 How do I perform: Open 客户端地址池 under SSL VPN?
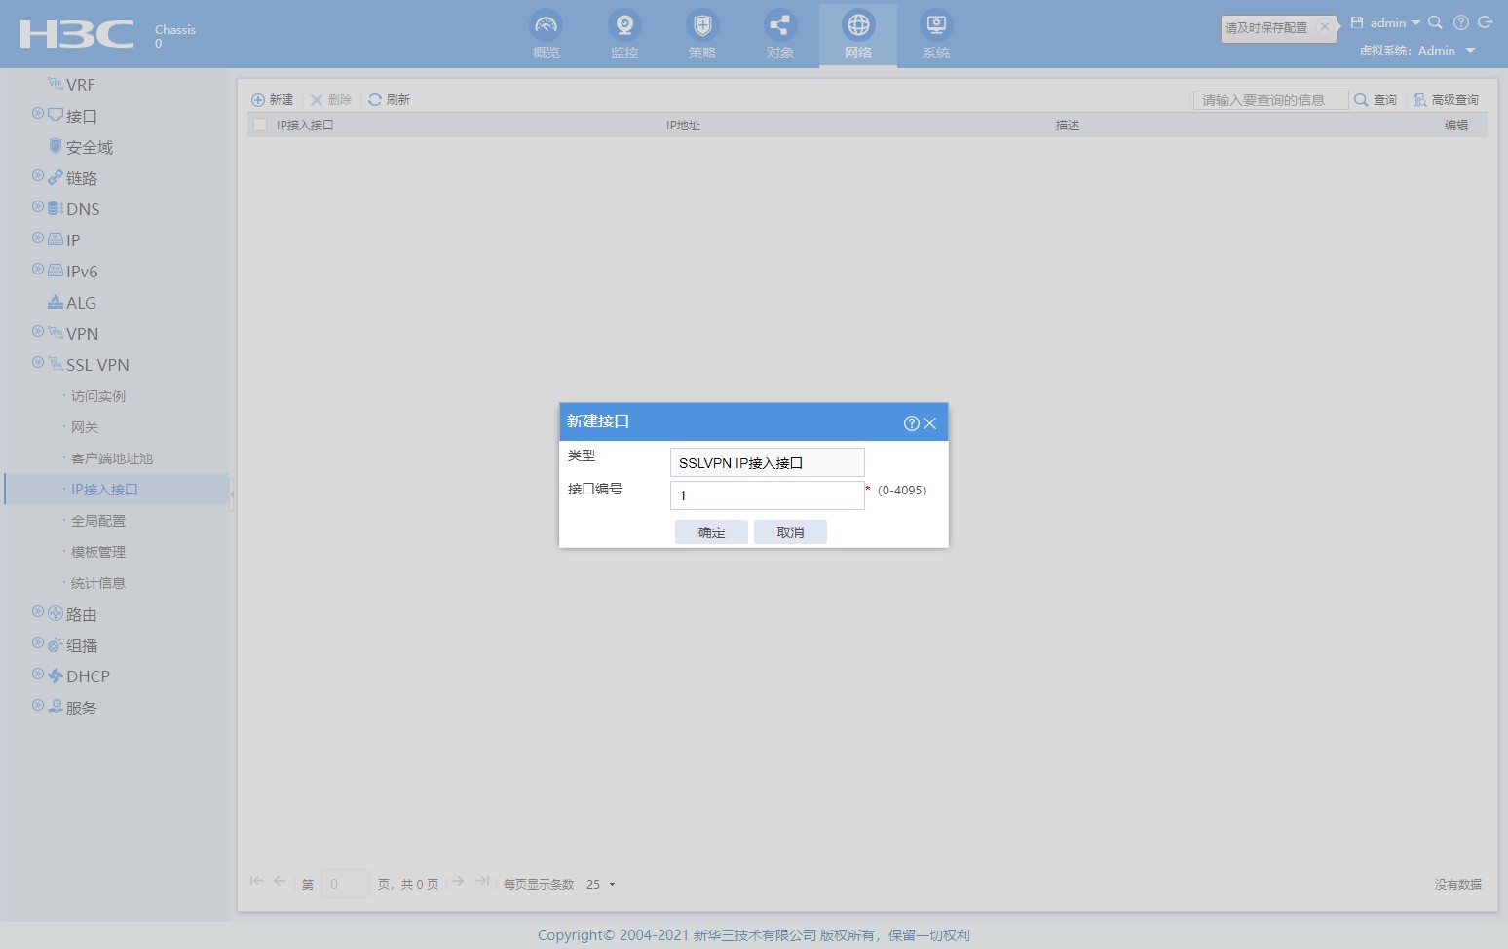click(112, 458)
